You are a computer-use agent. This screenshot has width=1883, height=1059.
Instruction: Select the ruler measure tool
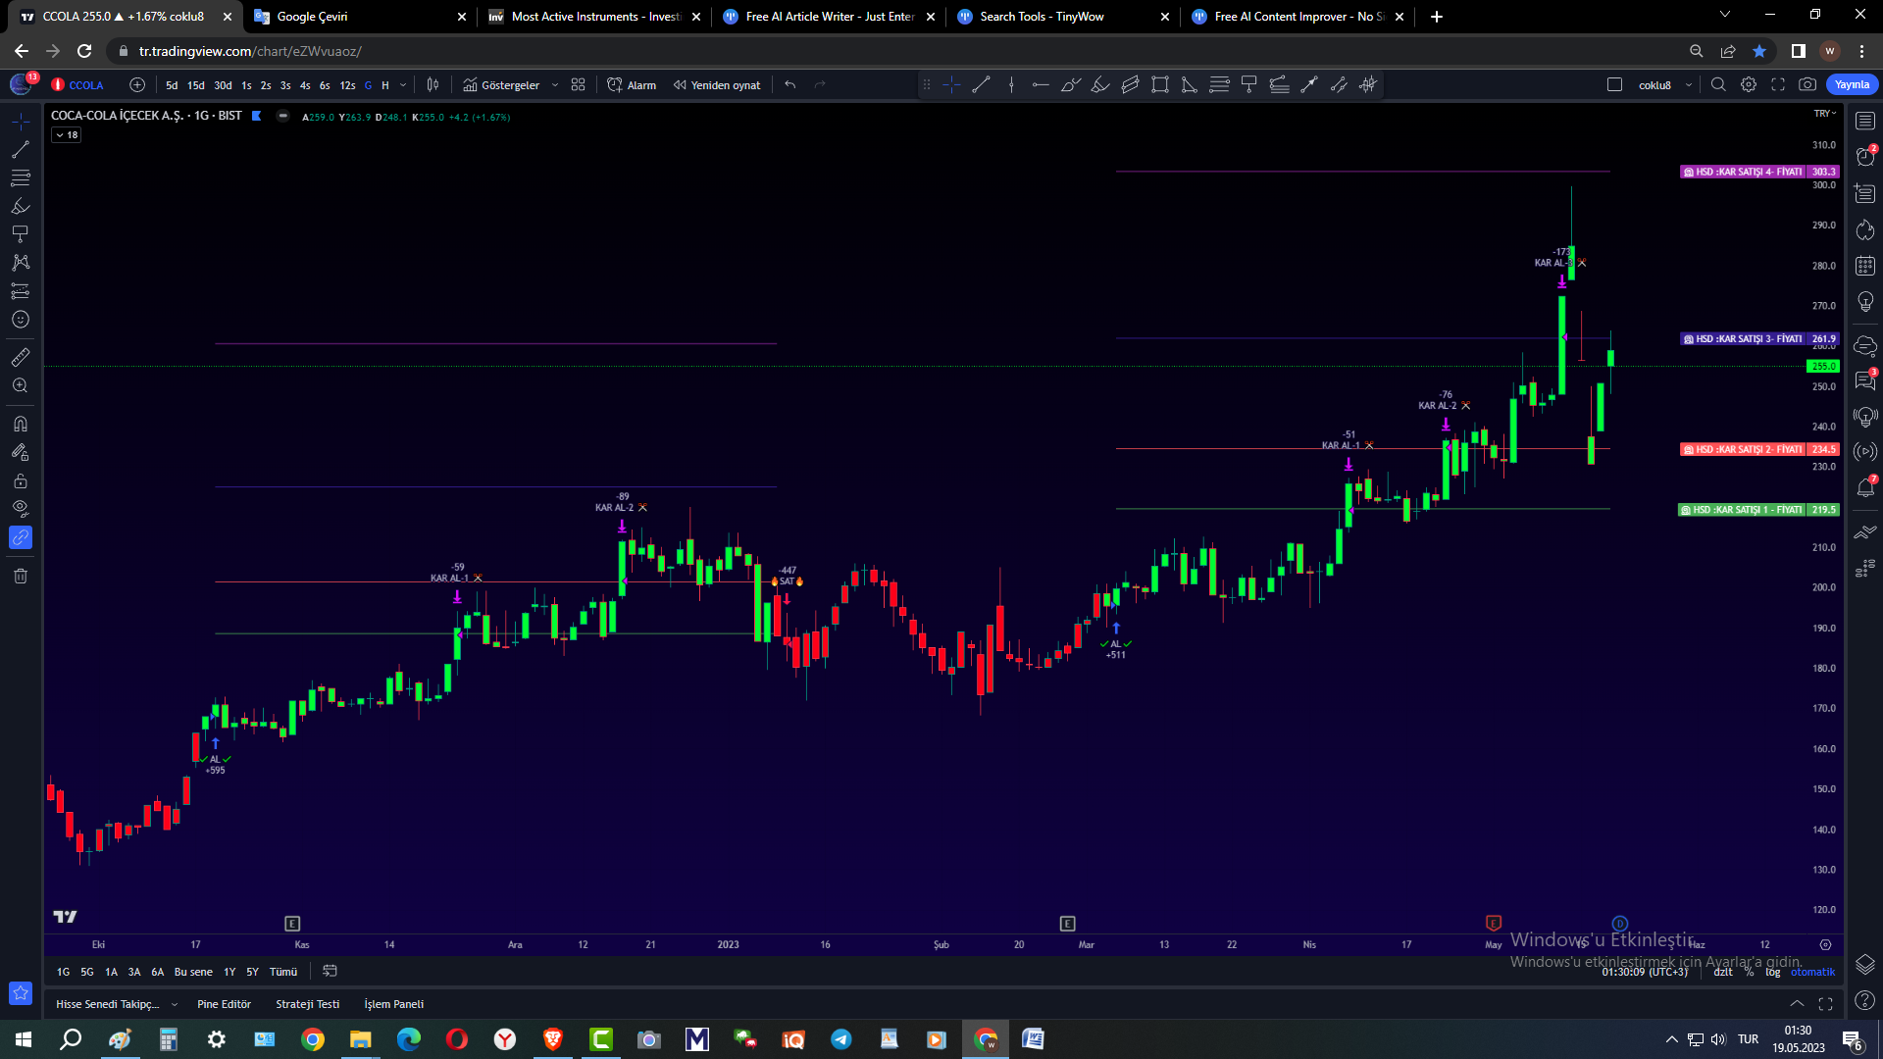tap(21, 358)
